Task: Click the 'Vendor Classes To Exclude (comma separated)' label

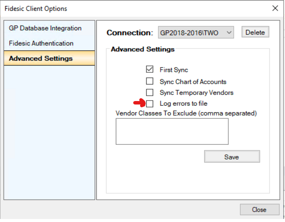Action: 186,113
